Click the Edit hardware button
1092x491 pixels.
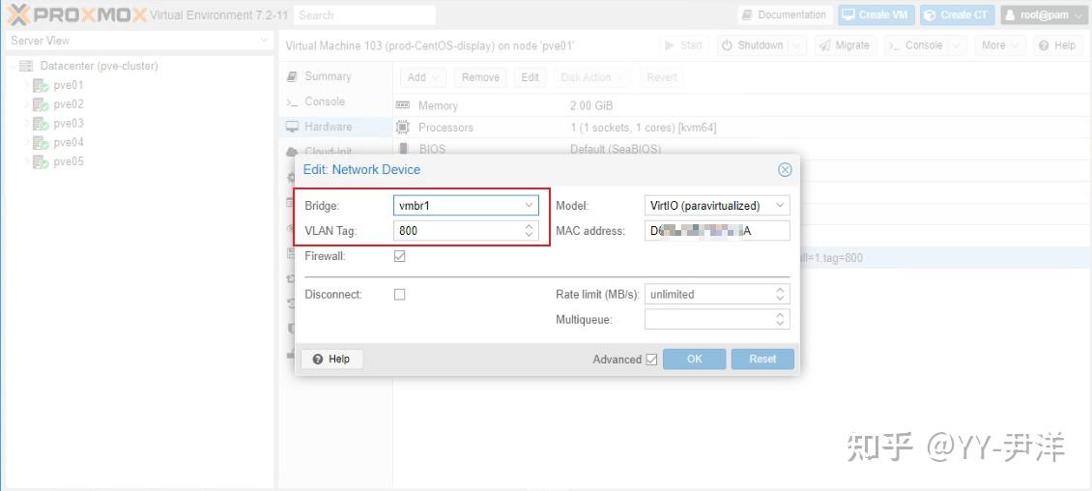pos(530,77)
